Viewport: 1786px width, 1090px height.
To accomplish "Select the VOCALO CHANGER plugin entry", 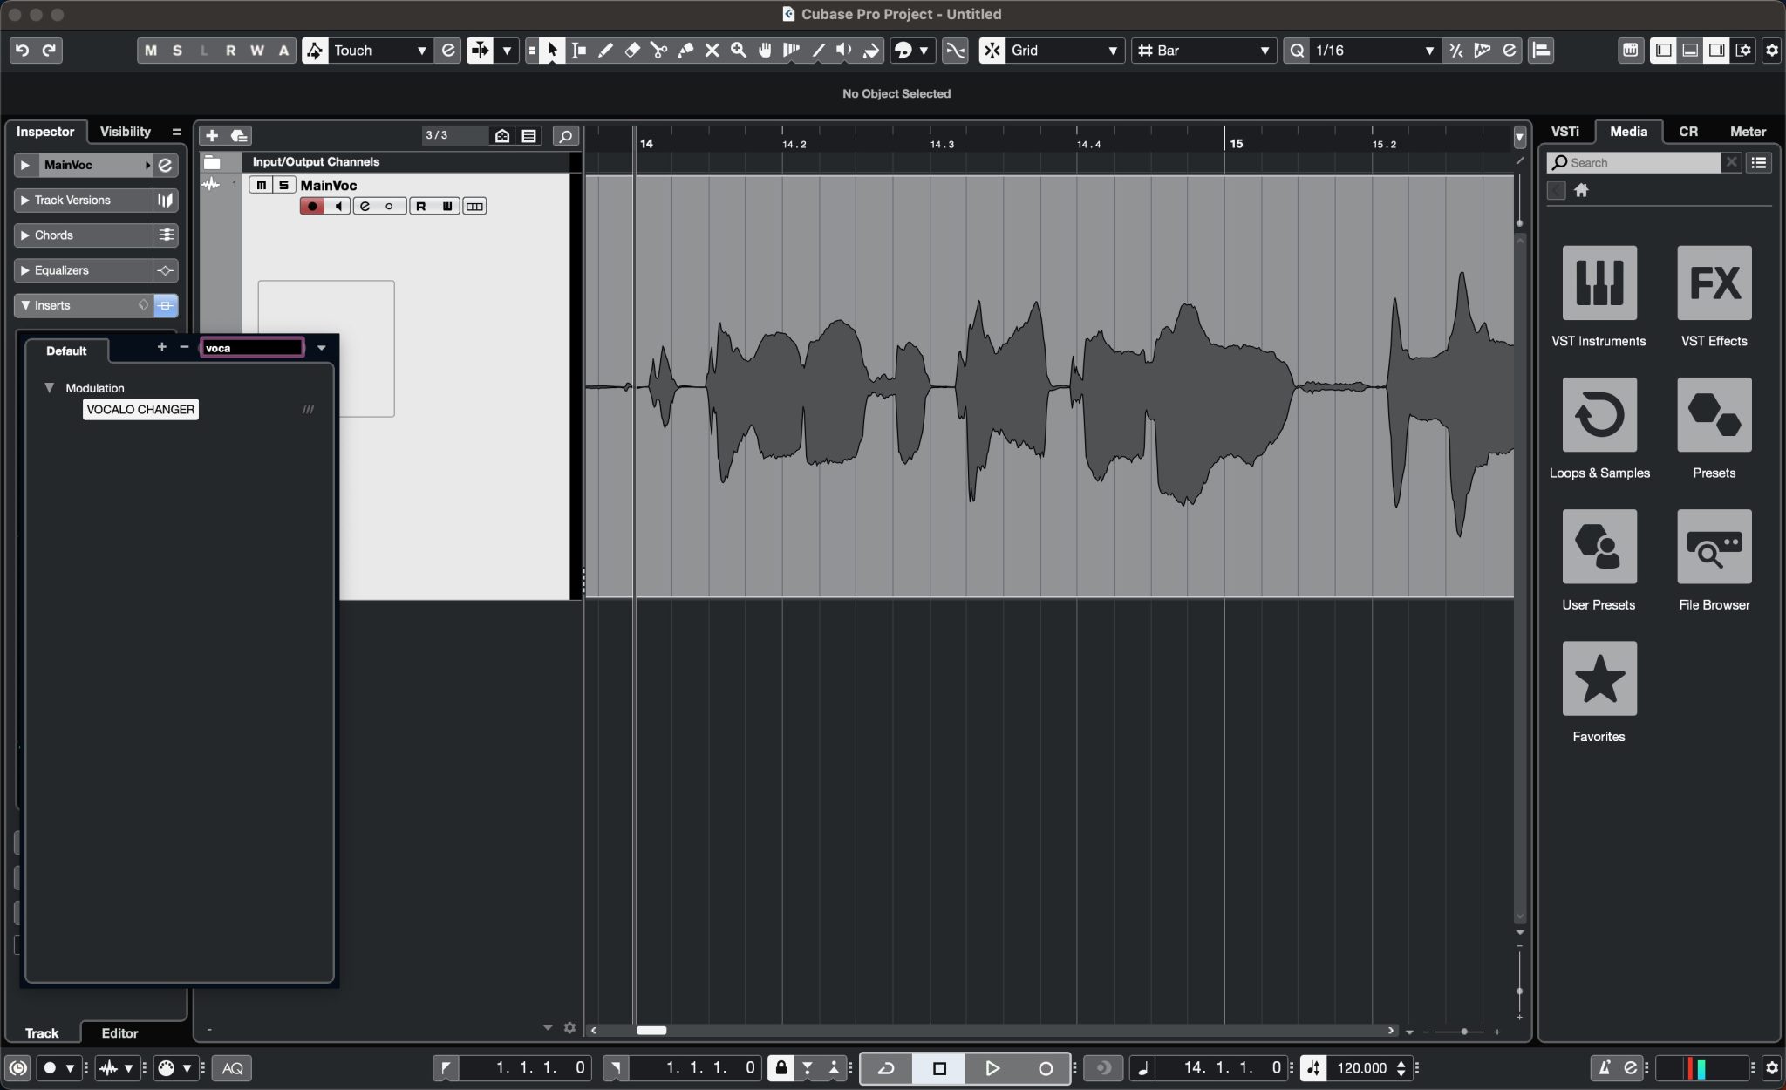I will pos(140,409).
